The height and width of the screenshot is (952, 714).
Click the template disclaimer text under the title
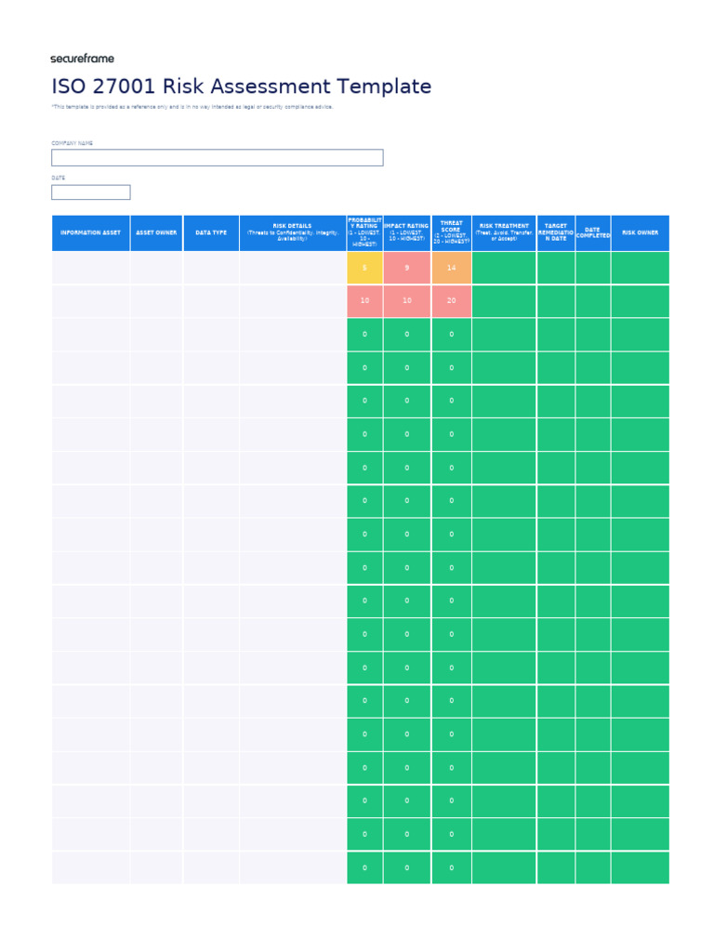pos(192,107)
